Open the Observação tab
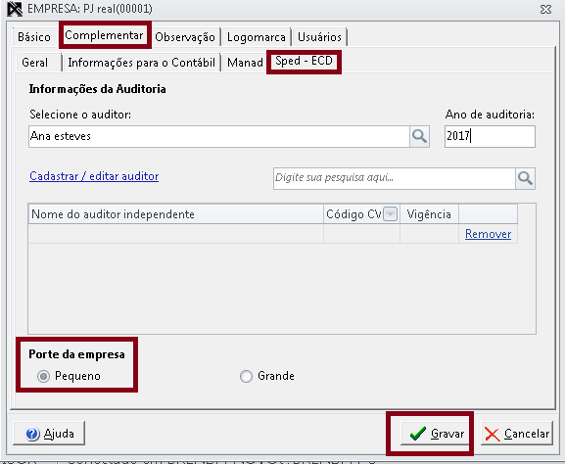 click(x=185, y=37)
